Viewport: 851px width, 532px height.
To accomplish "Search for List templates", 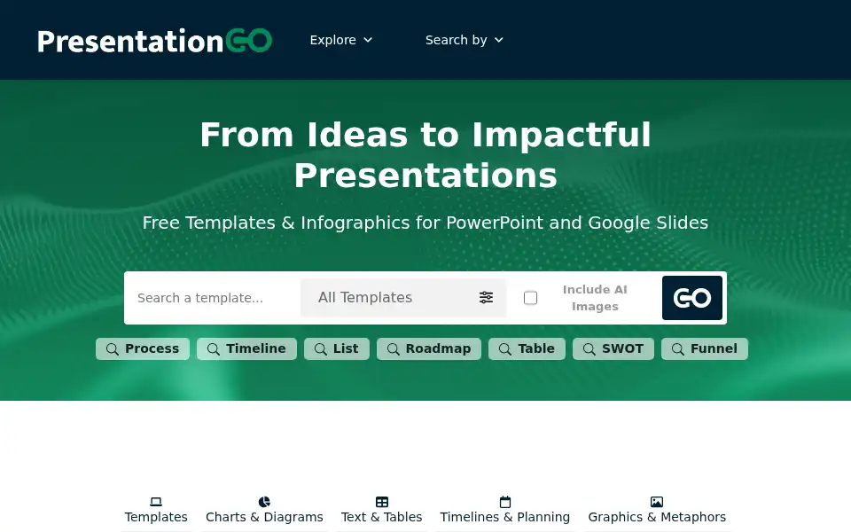I will coord(337,348).
